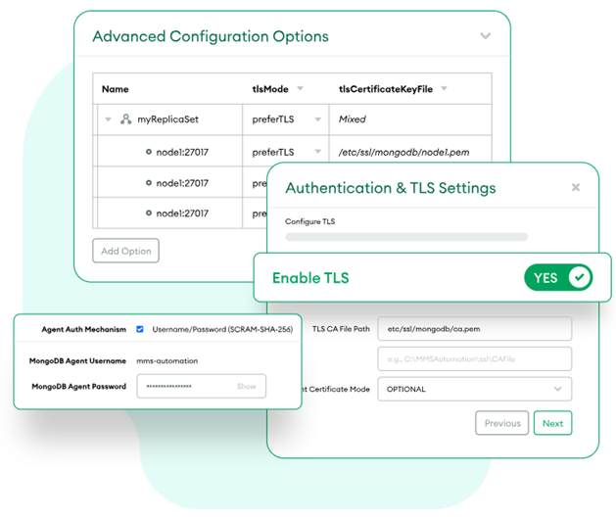Edit the TLS CA File Path field

(474, 329)
